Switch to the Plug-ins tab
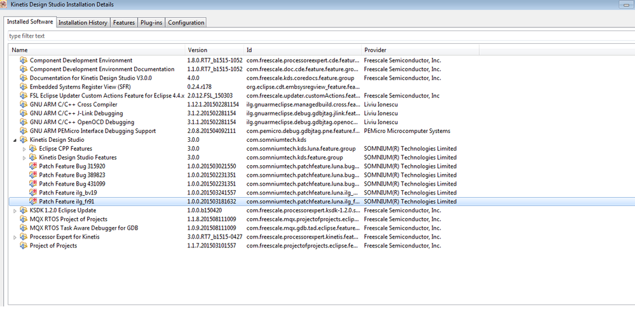 pos(151,23)
